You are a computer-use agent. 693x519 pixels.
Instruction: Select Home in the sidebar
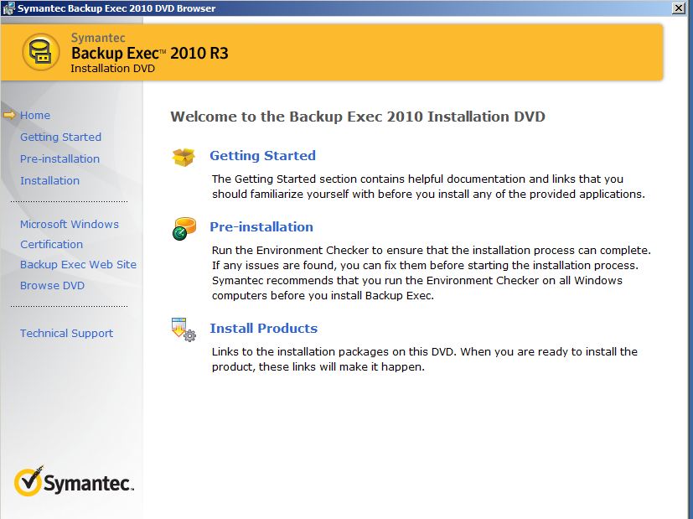coord(35,115)
